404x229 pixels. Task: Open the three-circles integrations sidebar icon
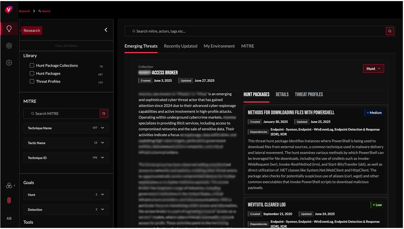click(x=9, y=185)
